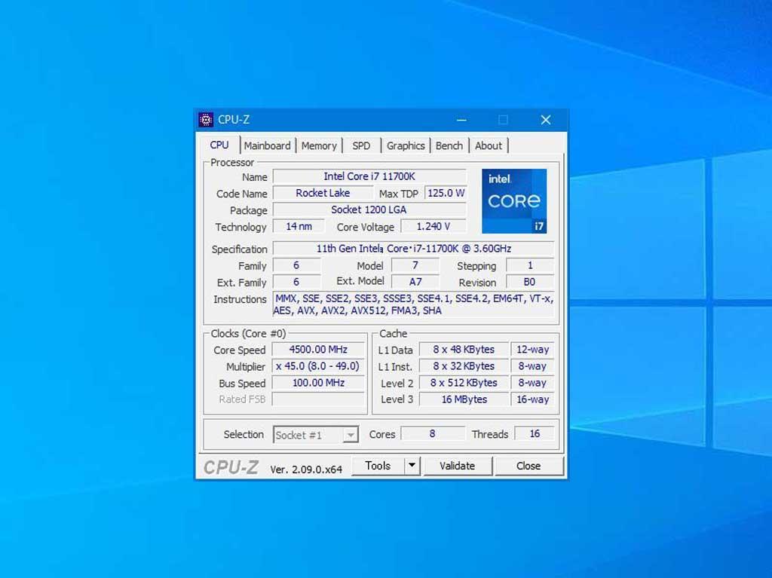Image resolution: width=772 pixels, height=578 pixels.
Task: Click the Ext. Model value A7
Action: pyautogui.click(x=415, y=282)
